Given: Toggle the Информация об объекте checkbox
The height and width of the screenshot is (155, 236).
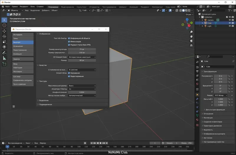Looking at the screenshot, I should pyautogui.click(x=69, y=38).
